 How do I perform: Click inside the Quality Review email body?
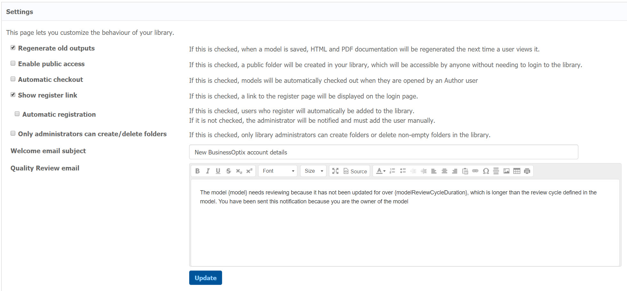405,230
